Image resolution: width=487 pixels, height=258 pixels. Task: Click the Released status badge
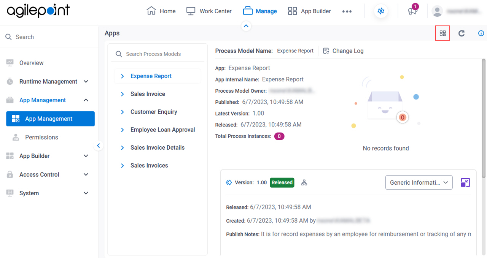(x=282, y=182)
